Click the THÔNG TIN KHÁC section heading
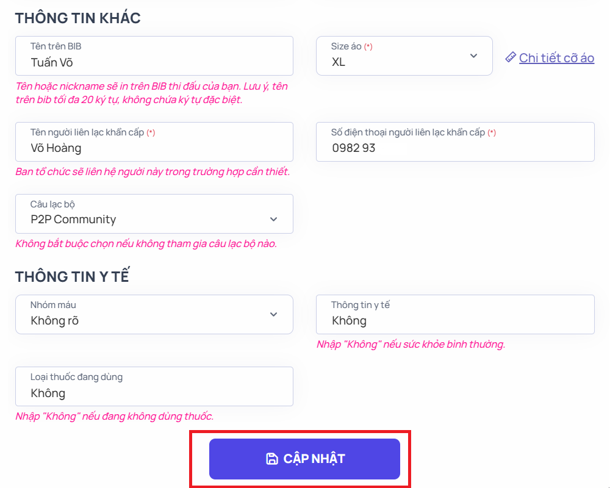This screenshot has height=488, width=610. (78, 18)
